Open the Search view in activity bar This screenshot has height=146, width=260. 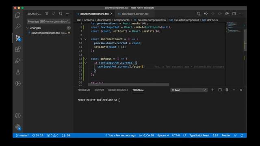(18, 26)
